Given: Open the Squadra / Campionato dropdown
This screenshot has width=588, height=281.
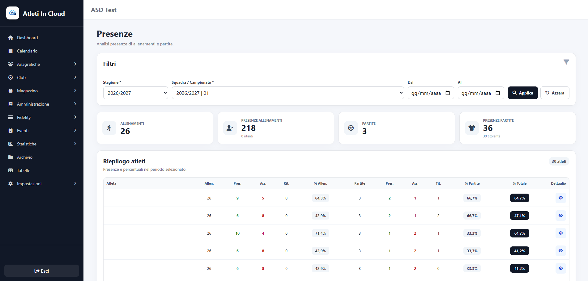Looking at the screenshot, I should pyautogui.click(x=288, y=93).
